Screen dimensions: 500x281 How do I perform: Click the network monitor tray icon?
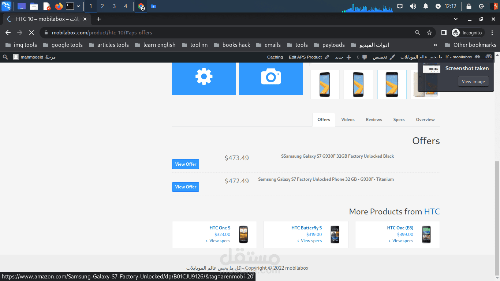click(400, 6)
